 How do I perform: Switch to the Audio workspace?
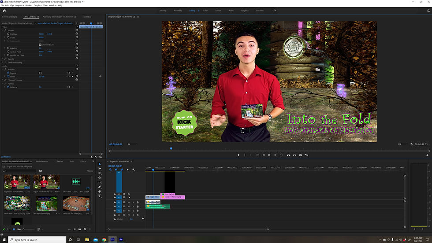coord(231,11)
